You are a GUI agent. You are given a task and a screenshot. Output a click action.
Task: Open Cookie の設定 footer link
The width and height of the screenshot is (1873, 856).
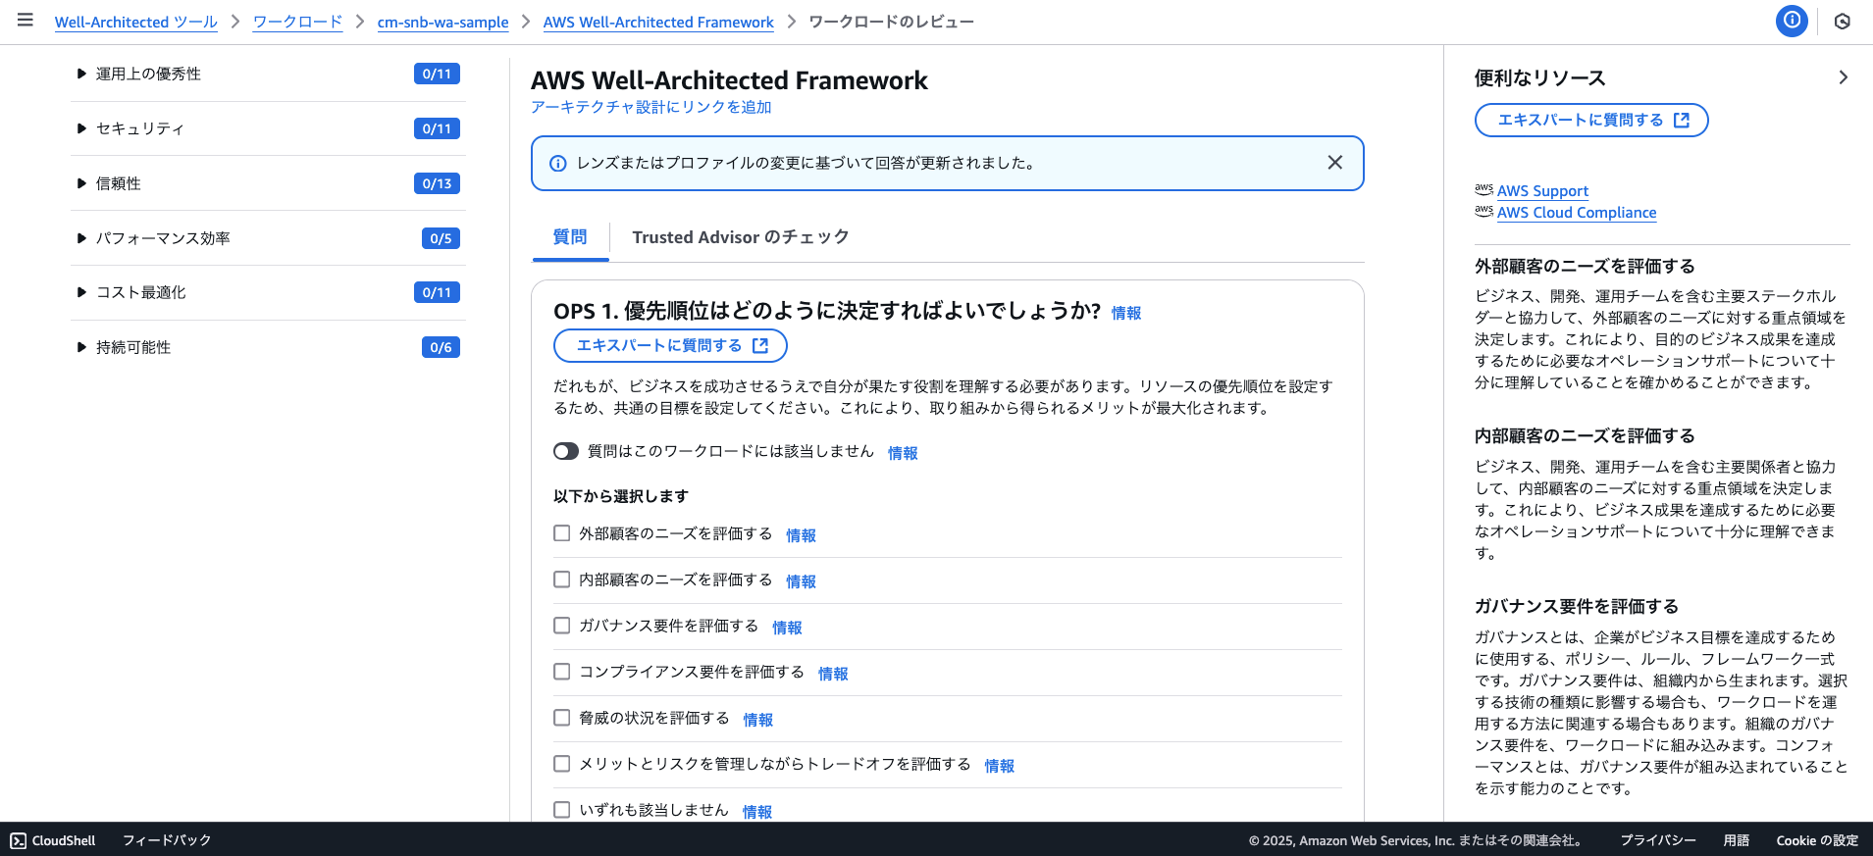point(1817,840)
